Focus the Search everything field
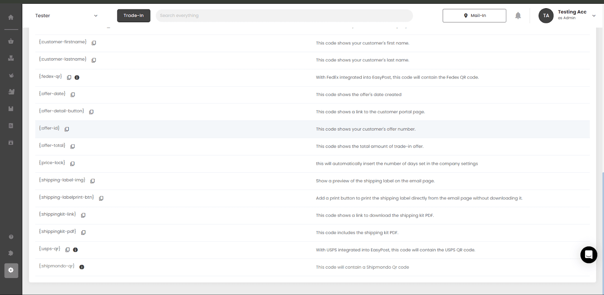 [x=284, y=15]
